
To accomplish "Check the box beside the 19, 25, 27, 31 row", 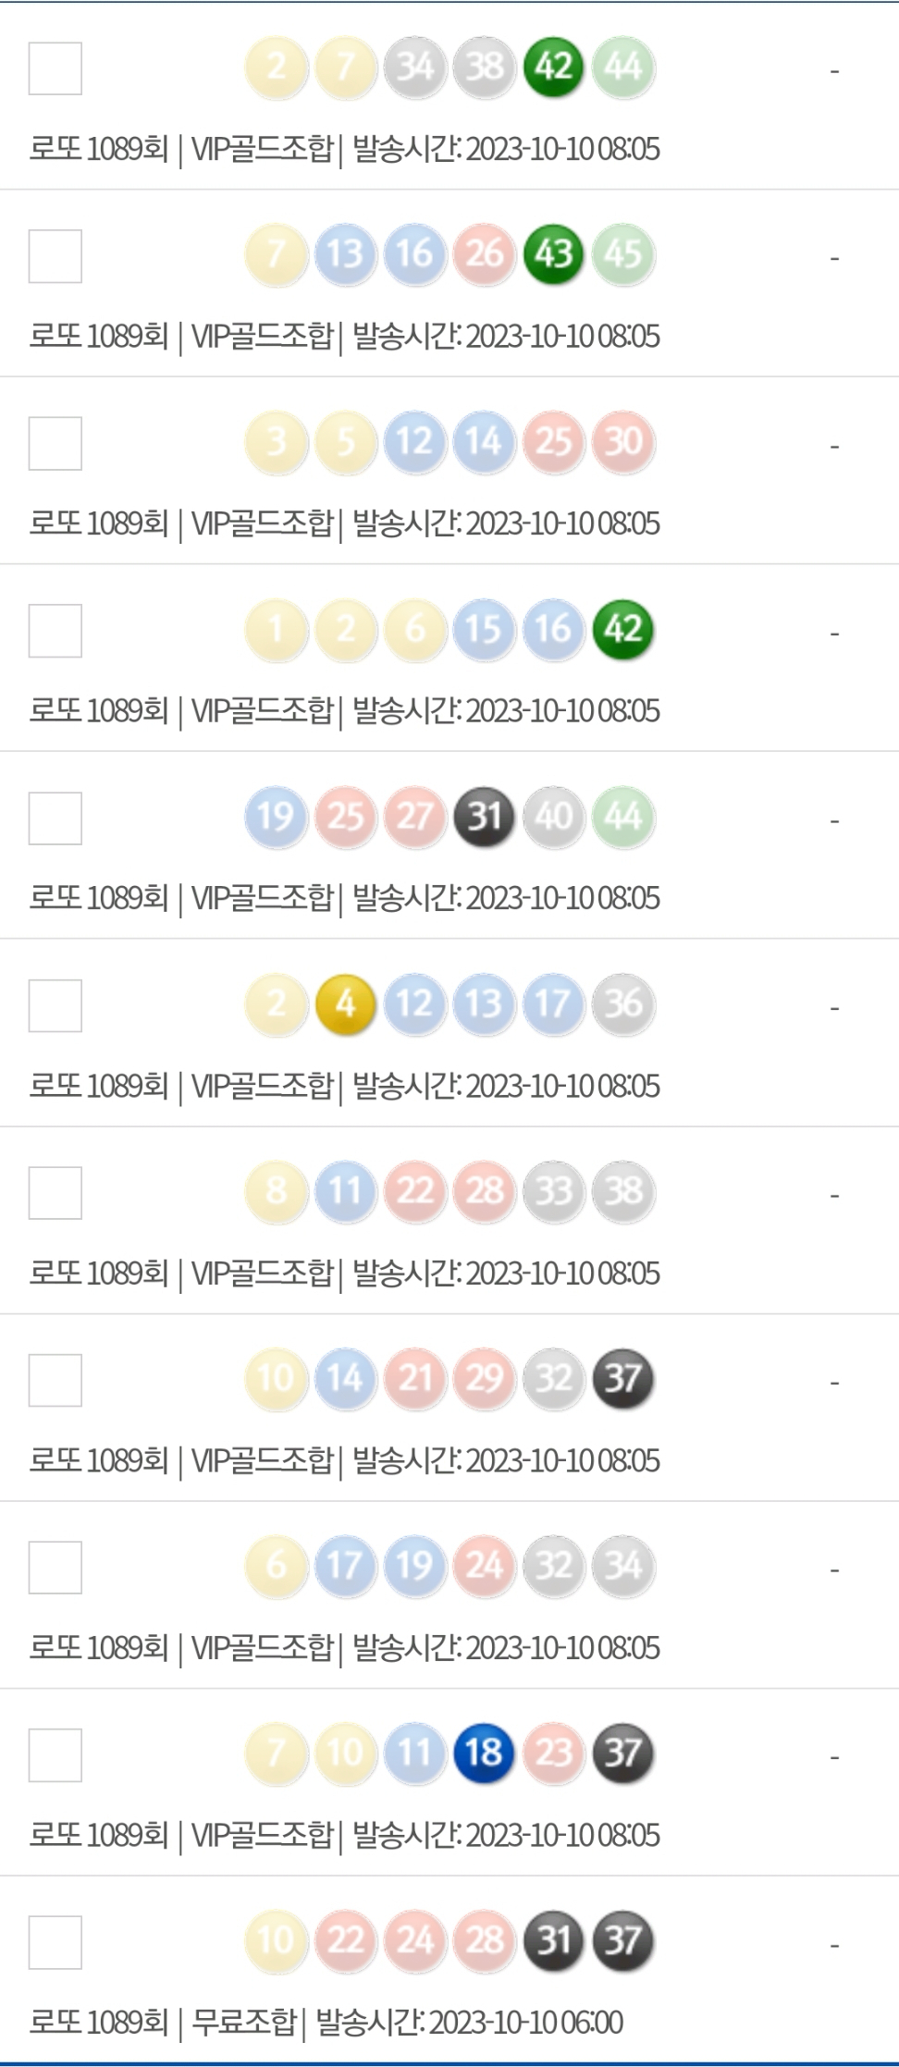I will 55,818.
